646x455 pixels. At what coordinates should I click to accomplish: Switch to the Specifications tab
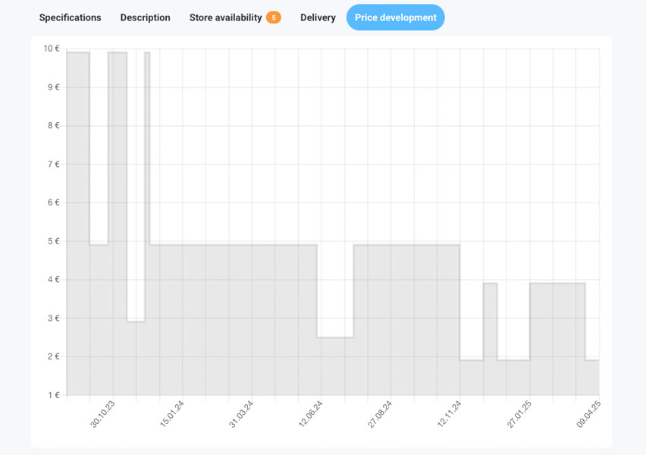coord(70,17)
